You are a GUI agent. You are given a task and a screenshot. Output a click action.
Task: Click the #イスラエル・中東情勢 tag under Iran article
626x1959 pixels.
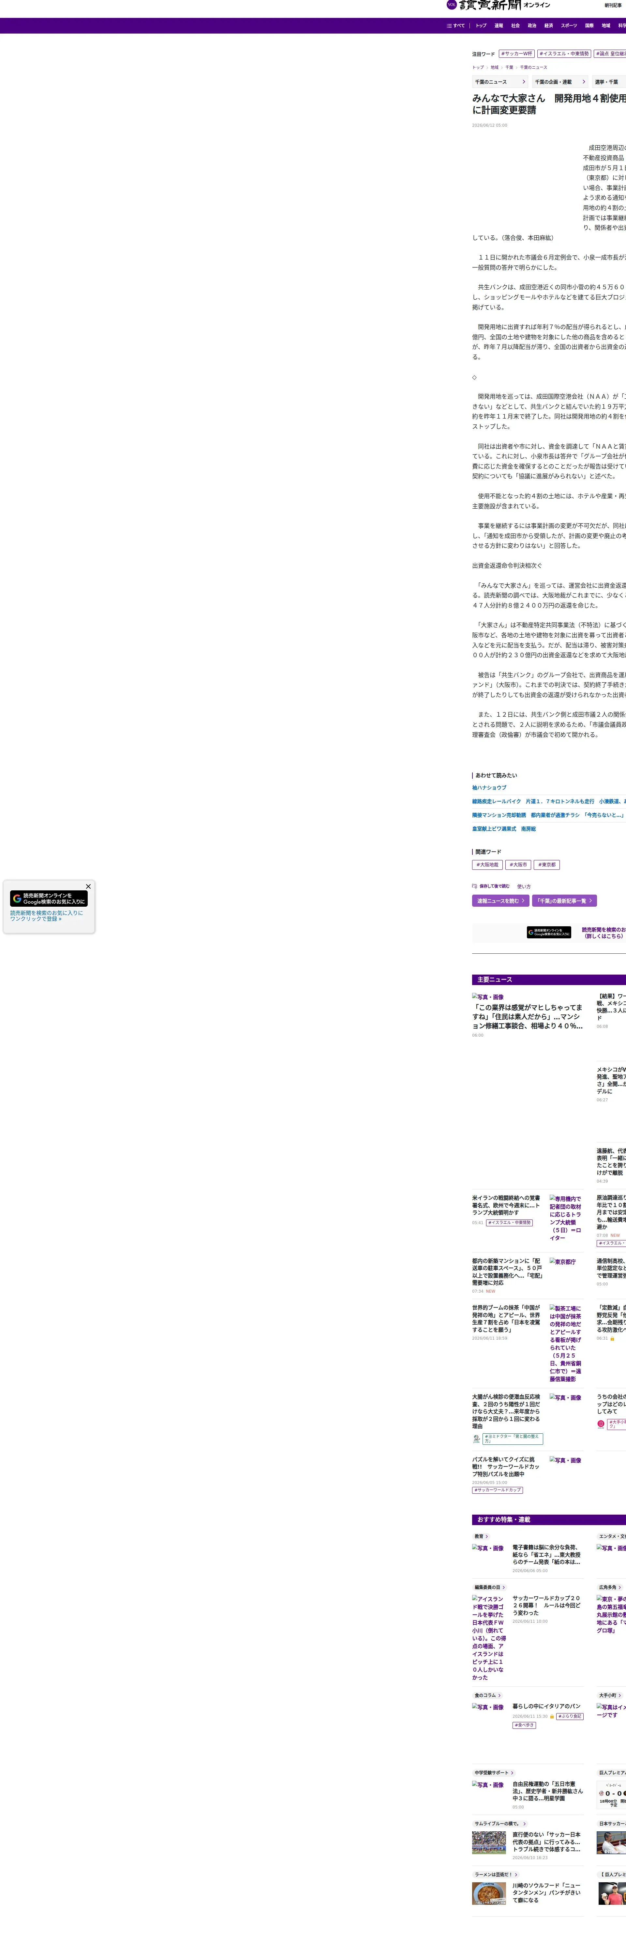509,1223
